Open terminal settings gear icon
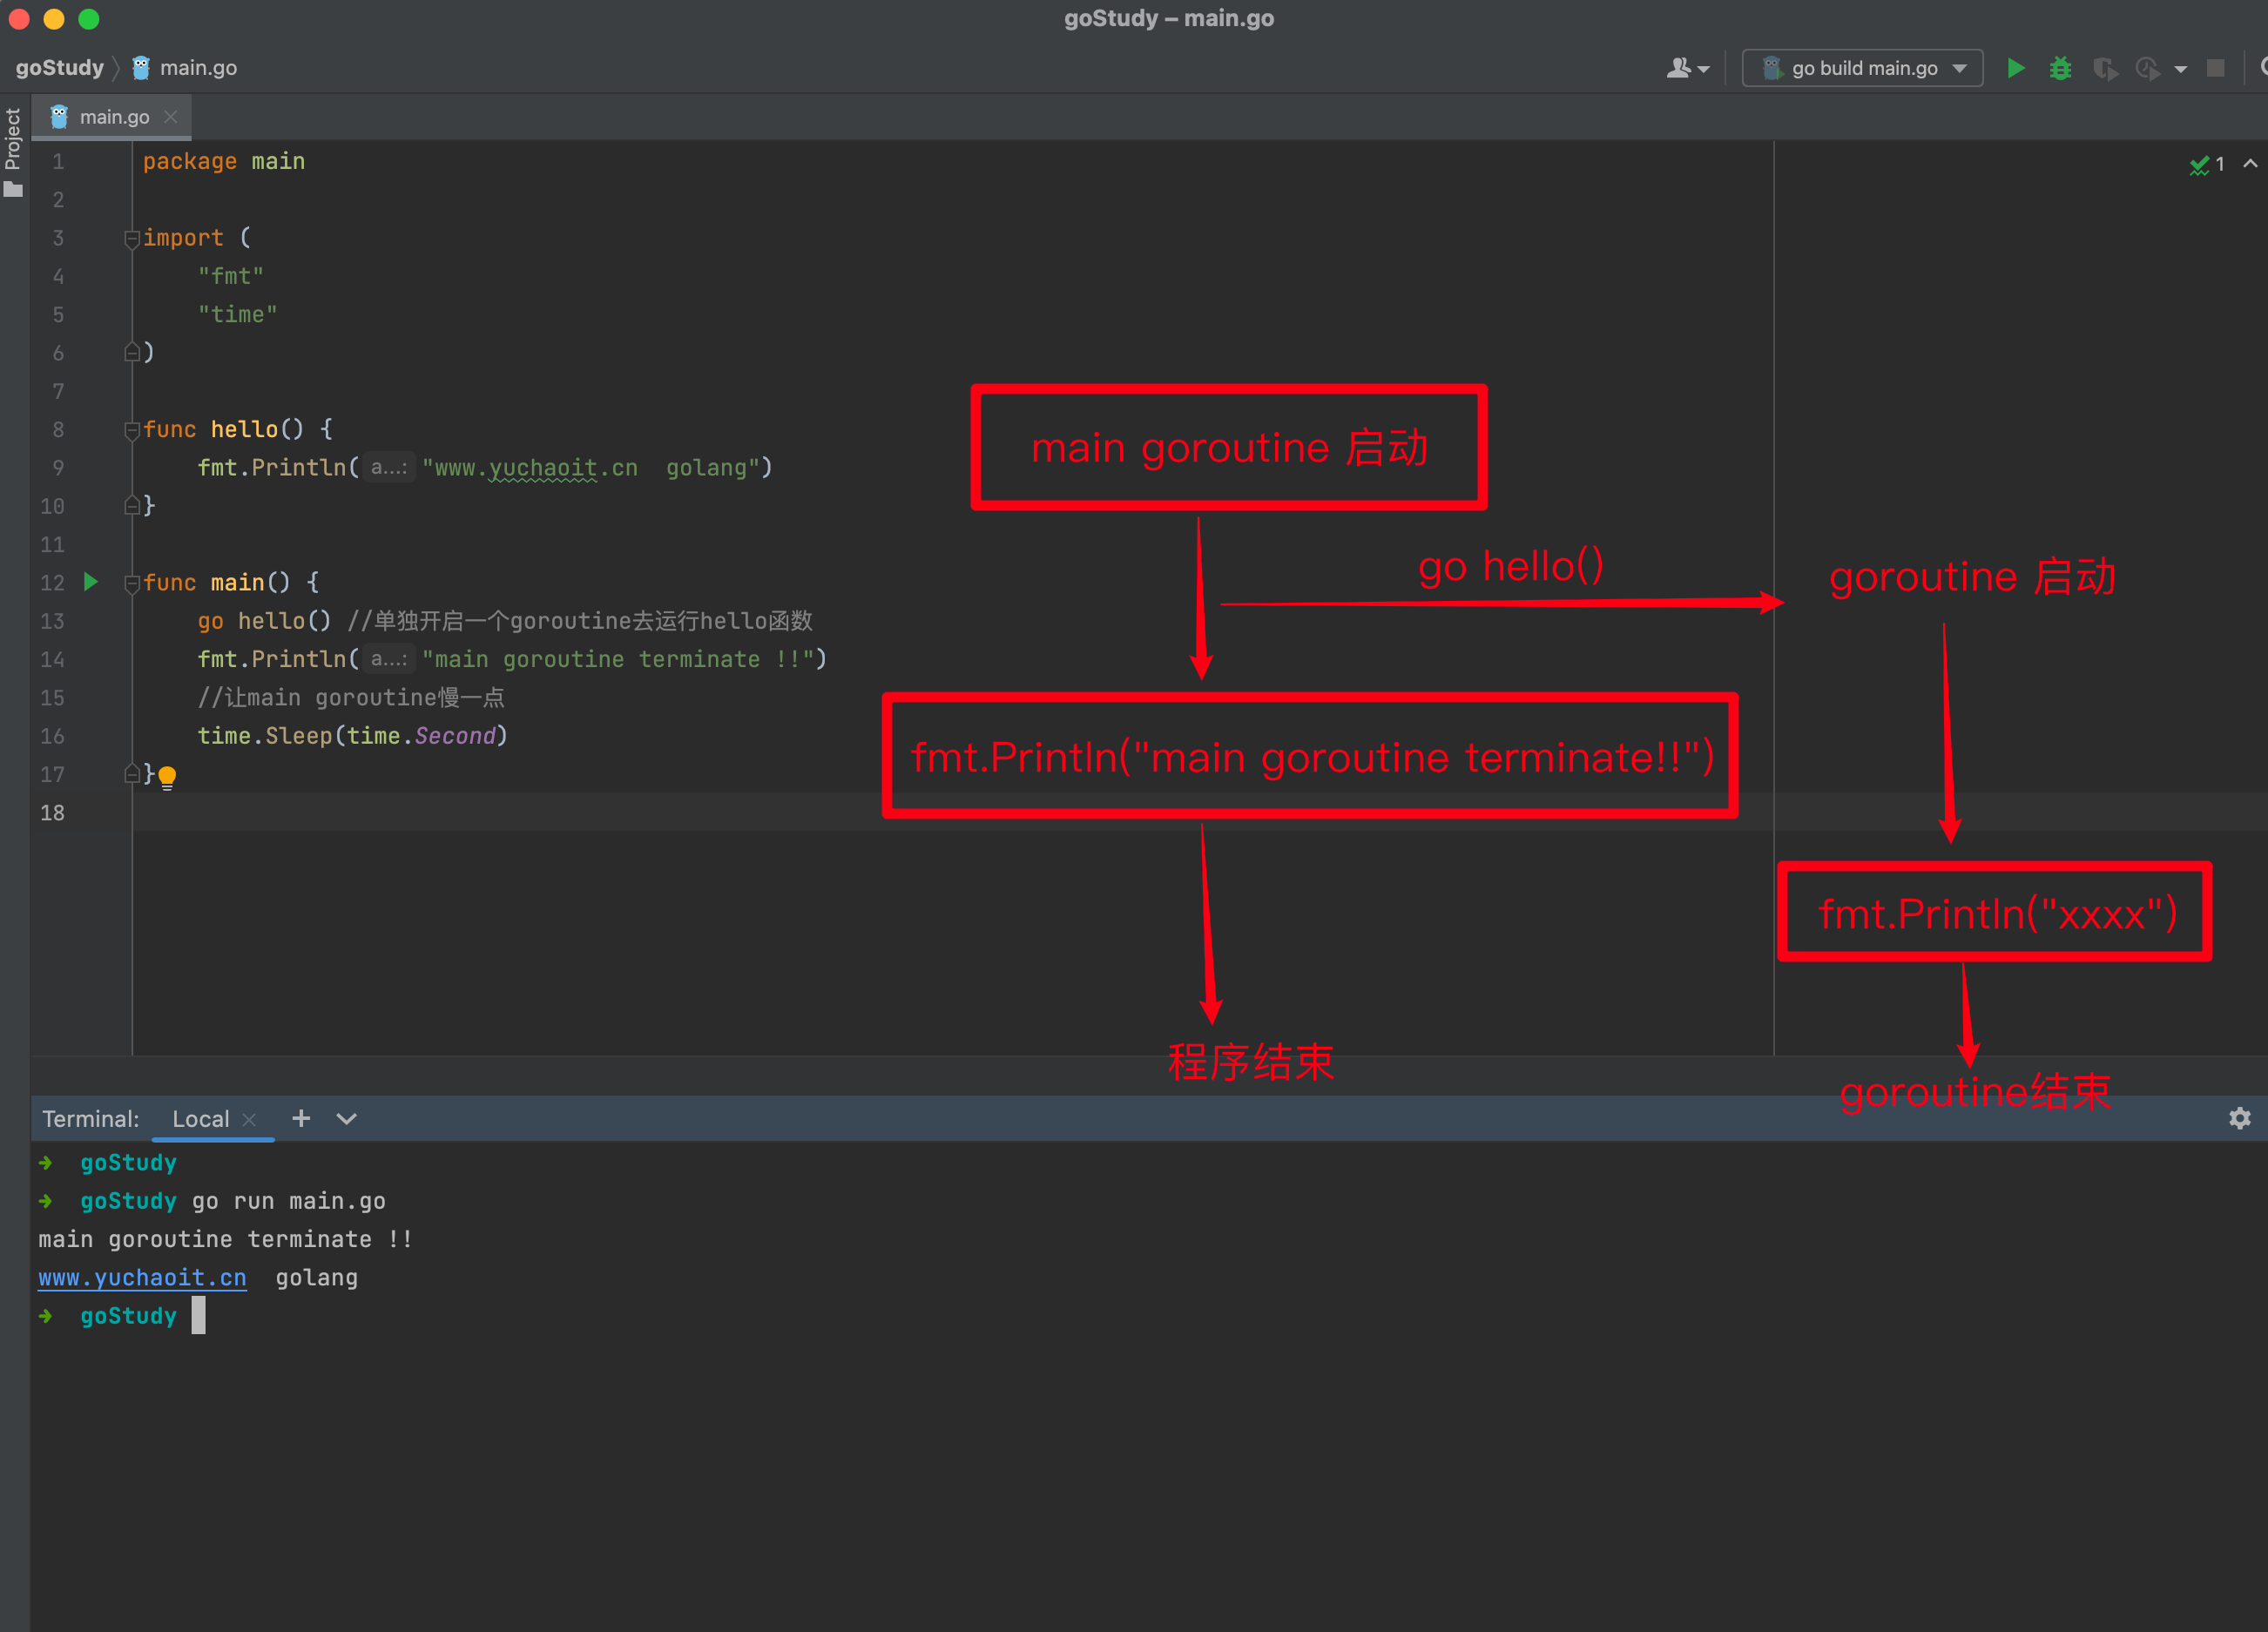 (2239, 1118)
